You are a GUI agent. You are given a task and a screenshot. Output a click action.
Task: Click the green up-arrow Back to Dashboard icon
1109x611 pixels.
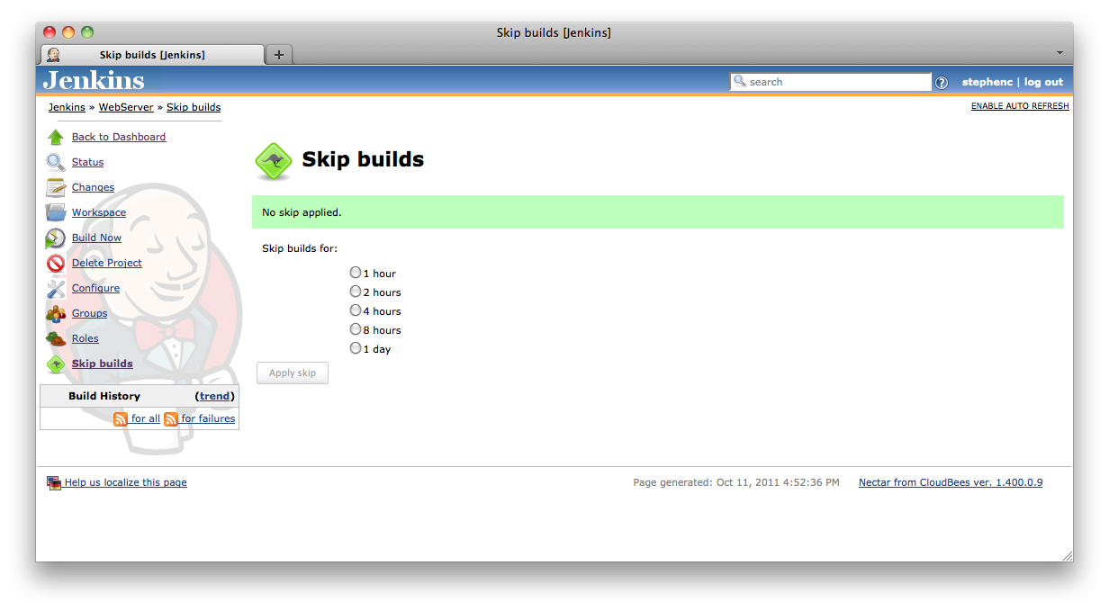[x=56, y=137]
